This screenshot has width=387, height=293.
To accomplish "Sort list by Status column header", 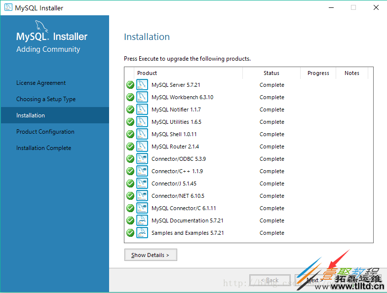I will pyautogui.click(x=271, y=73).
